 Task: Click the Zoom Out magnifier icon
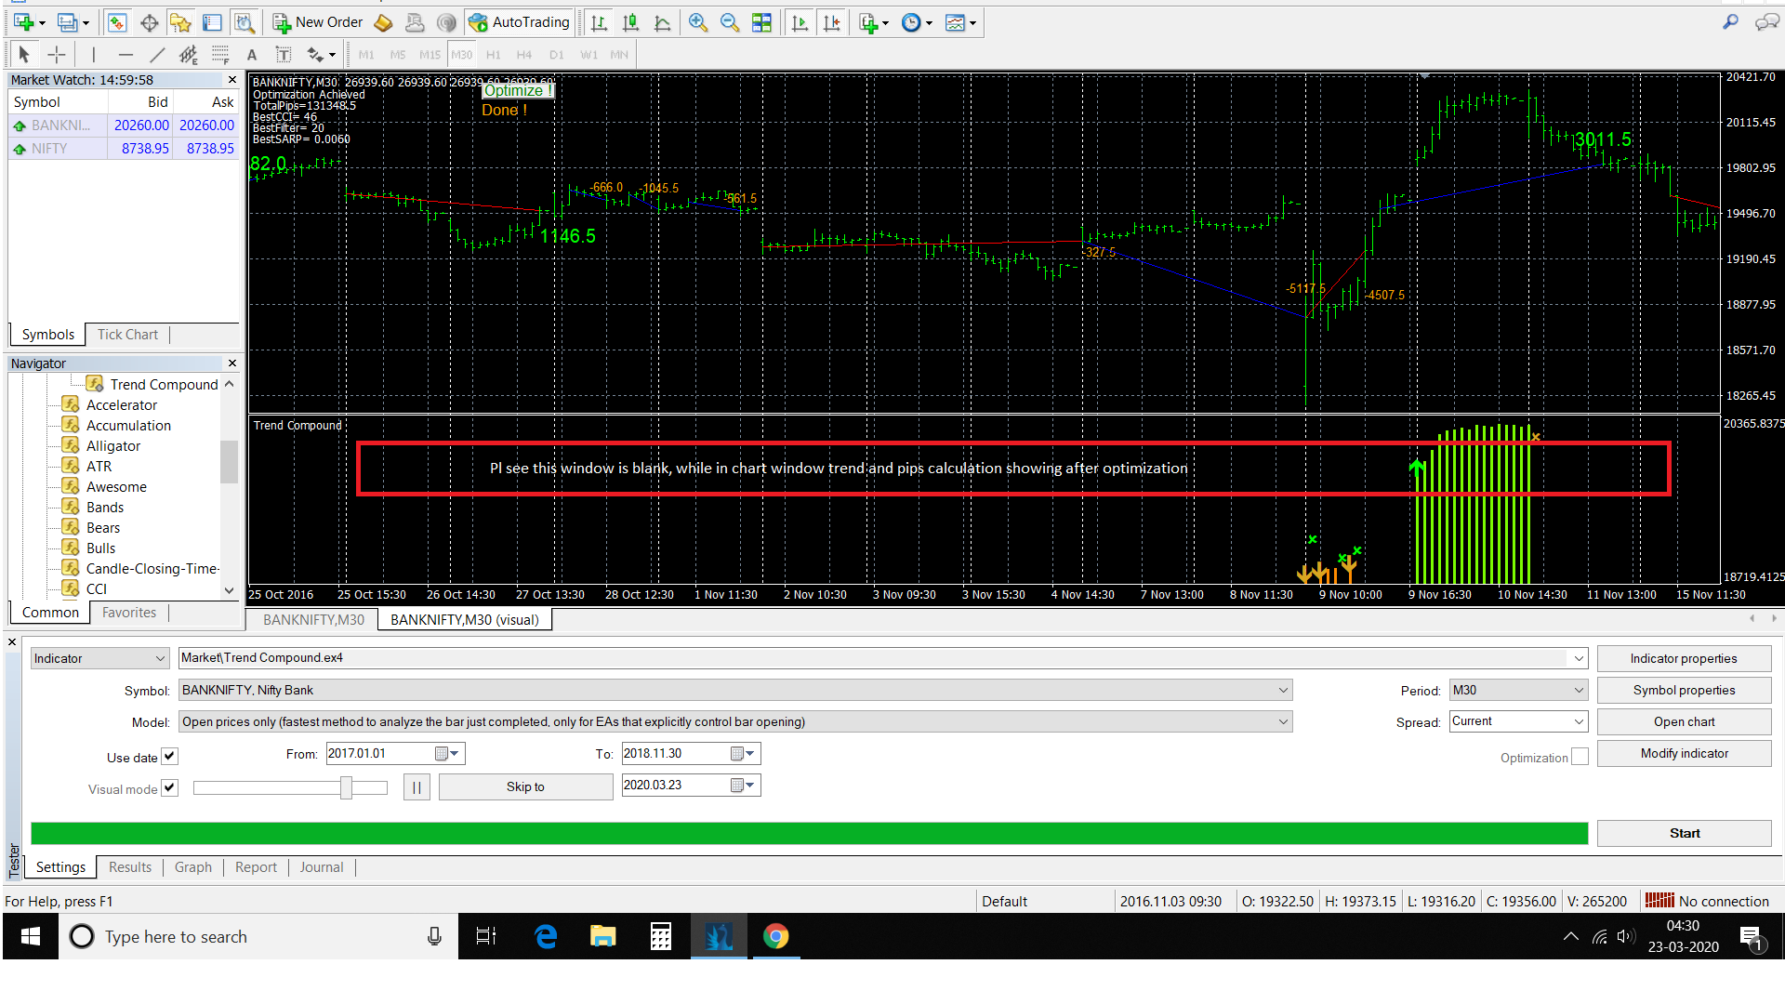click(730, 23)
